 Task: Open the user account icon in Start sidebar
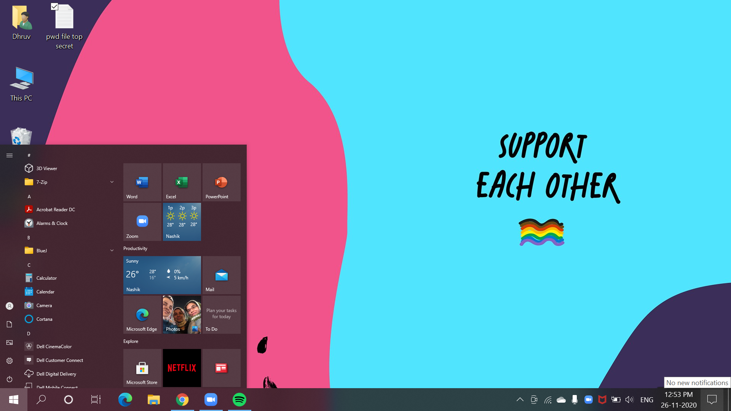[x=10, y=306]
